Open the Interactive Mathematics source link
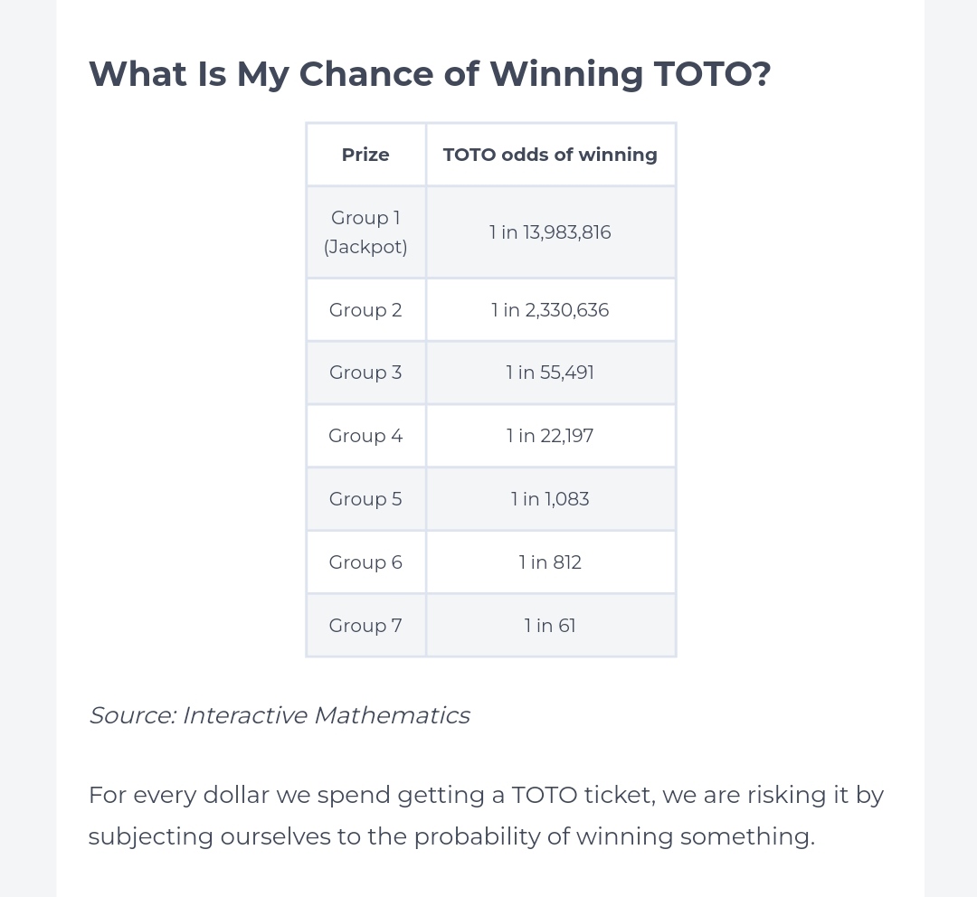Screen dimensions: 977x897 (x=327, y=715)
